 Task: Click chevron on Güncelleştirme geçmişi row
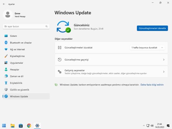[164, 60]
